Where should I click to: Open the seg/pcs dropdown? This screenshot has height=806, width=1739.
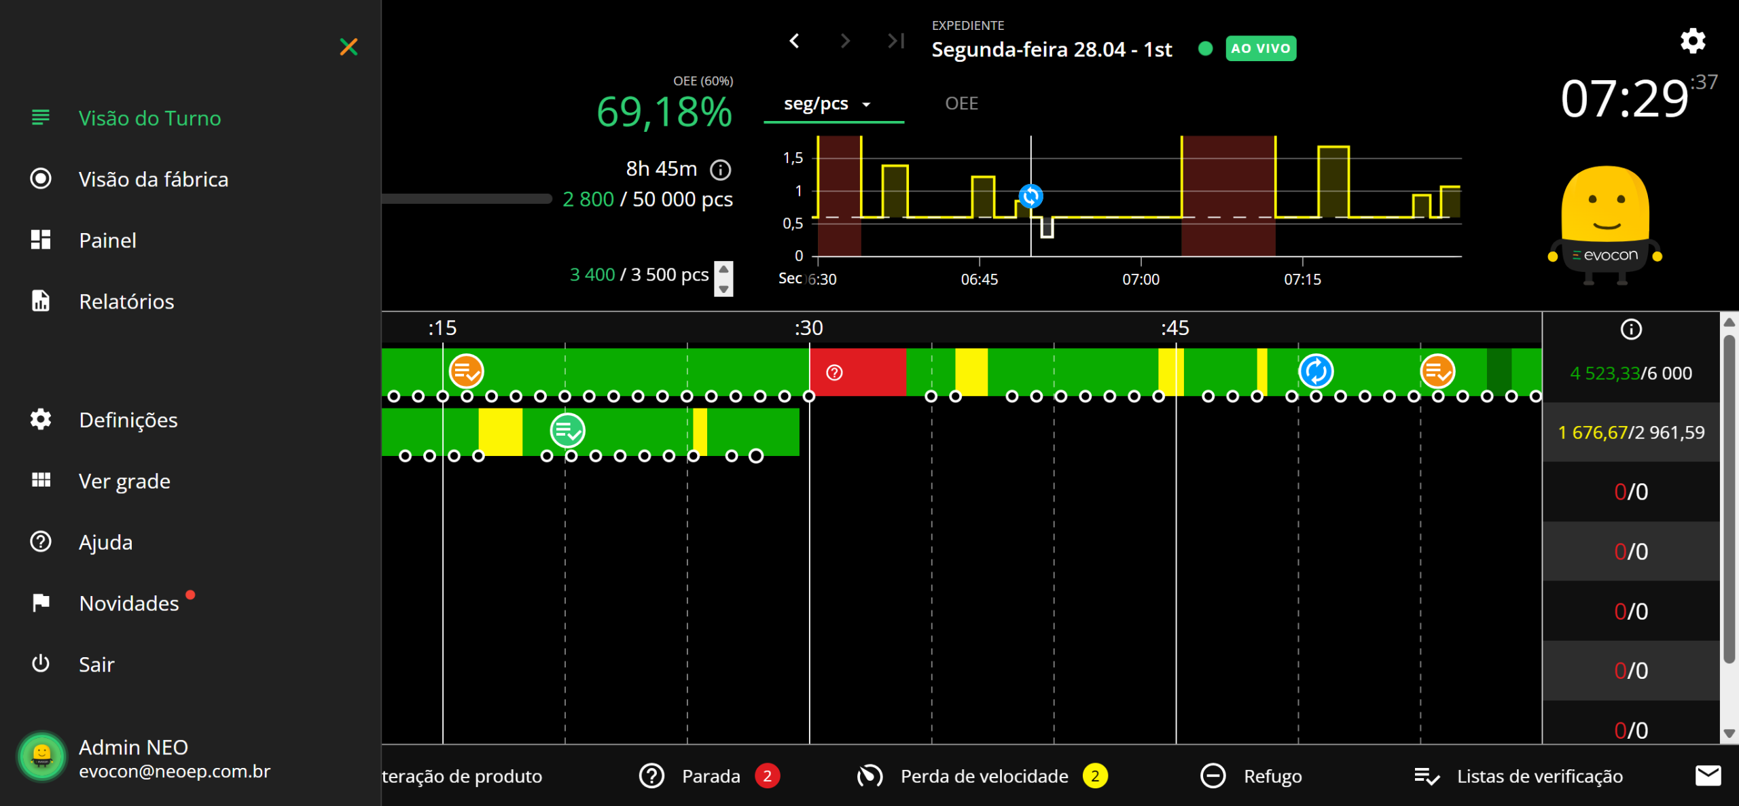[x=827, y=104]
